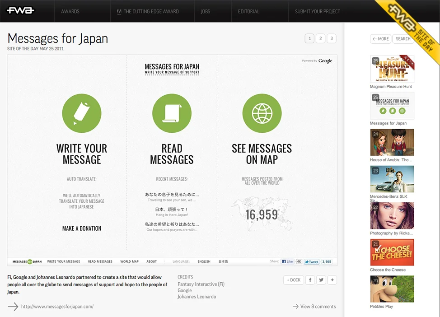This screenshot has height=317, width=440.
Task: Open Magnum Pleasure Hunt thumbnail
Action: tap(392, 69)
